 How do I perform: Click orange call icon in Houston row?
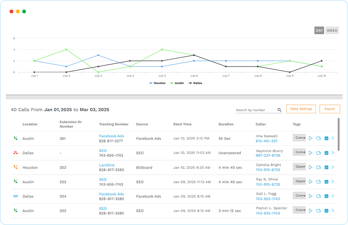pos(15,167)
